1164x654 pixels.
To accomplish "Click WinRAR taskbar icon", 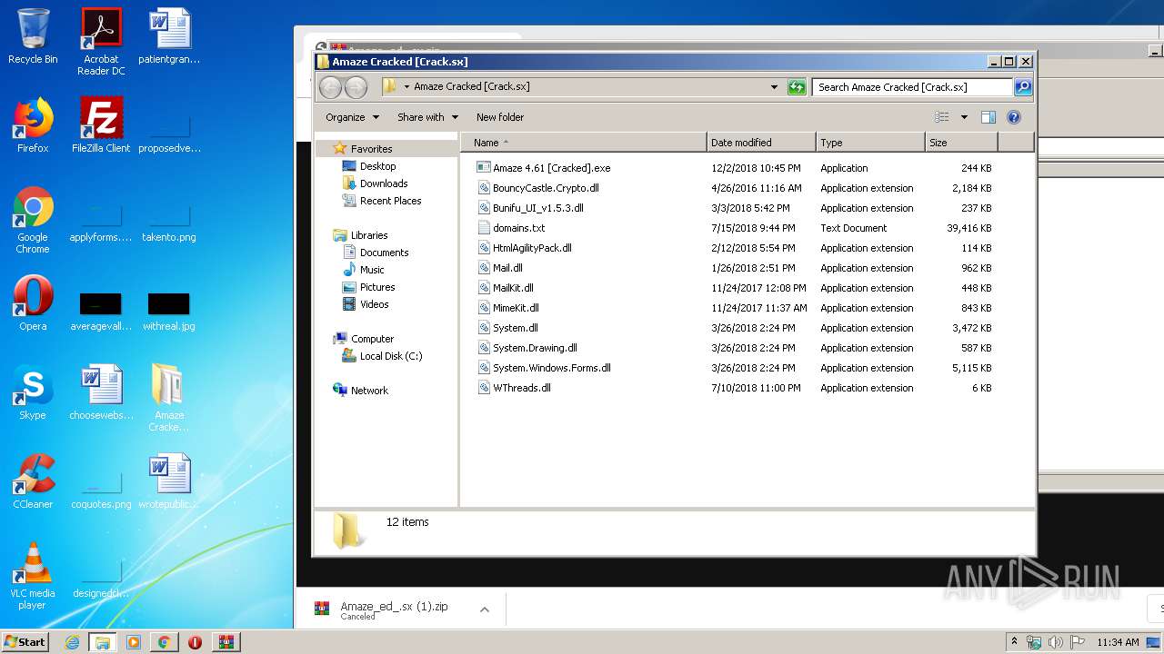I will [x=226, y=642].
